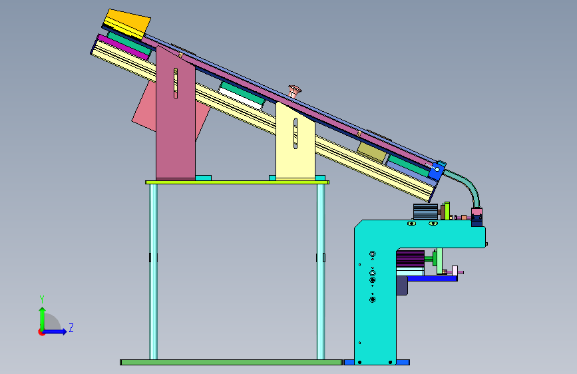The height and width of the screenshot is (374, 577).
Task: Select the pink clamp at the tube's lower end
Action: [x=477, y=212]
